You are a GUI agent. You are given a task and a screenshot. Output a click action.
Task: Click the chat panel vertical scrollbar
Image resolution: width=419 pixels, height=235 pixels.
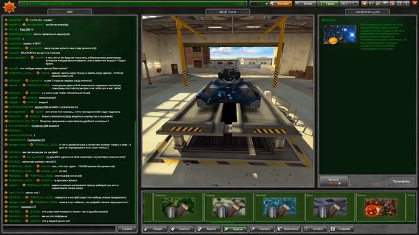click(x=136, y=172)
